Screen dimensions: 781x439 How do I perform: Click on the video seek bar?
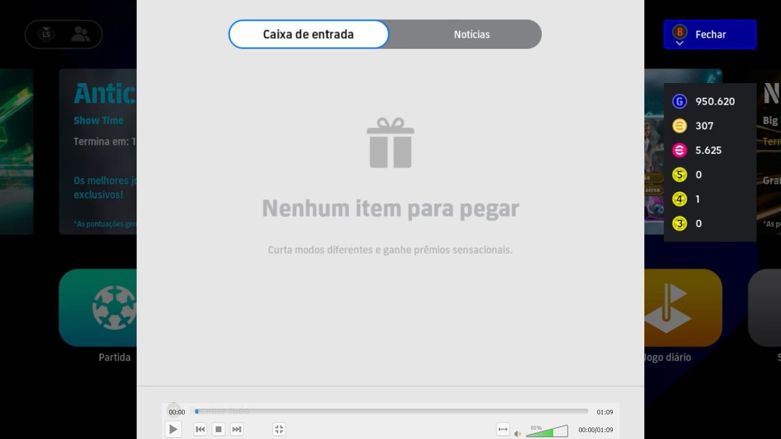click(391, 411)
